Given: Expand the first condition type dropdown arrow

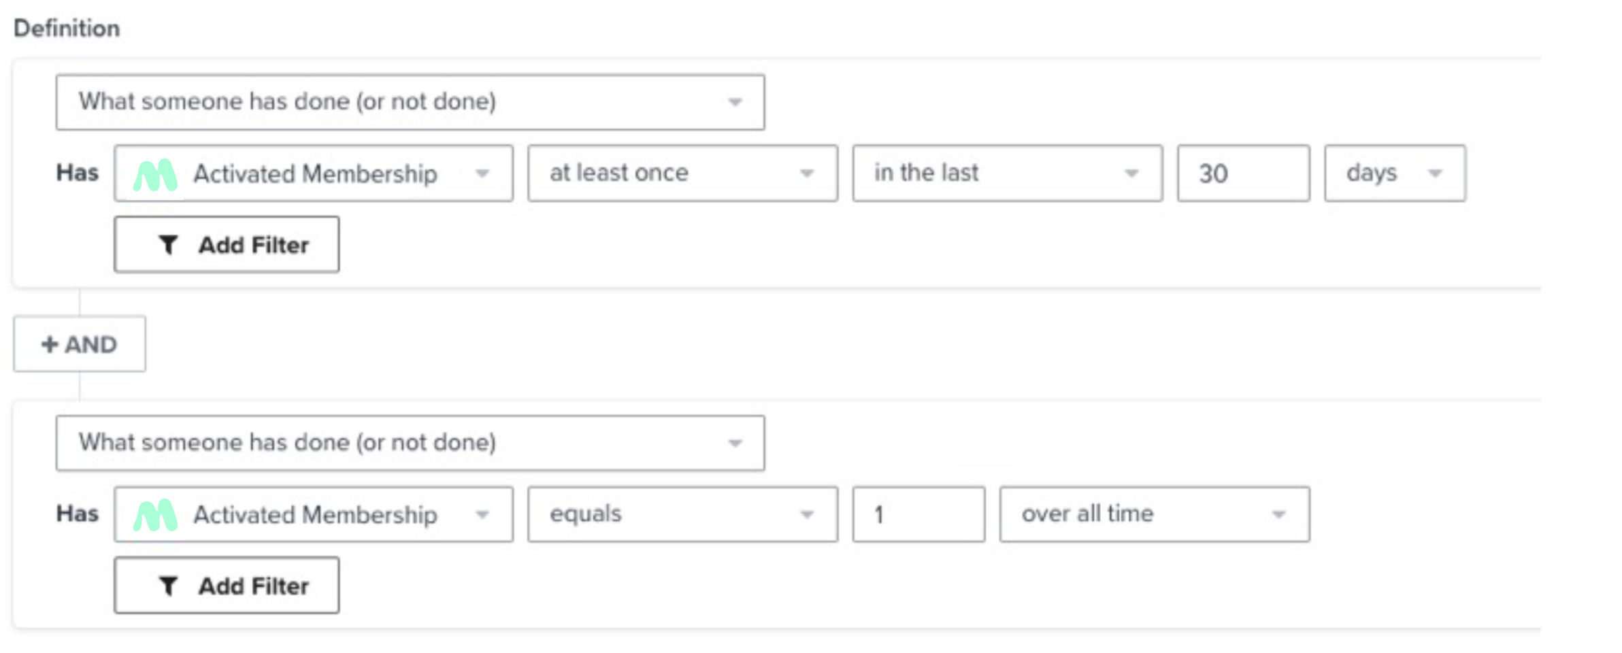Looking at the screenshot, I should (x=735, y=103).
